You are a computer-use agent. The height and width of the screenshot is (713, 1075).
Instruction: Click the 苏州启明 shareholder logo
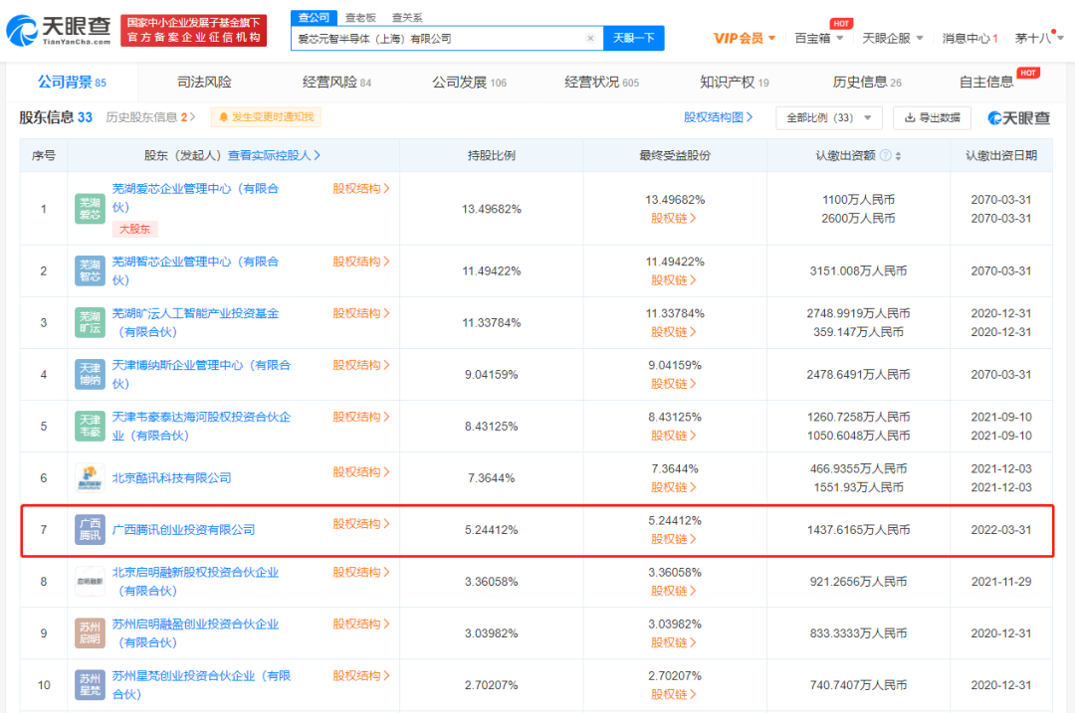coord(90,632)
